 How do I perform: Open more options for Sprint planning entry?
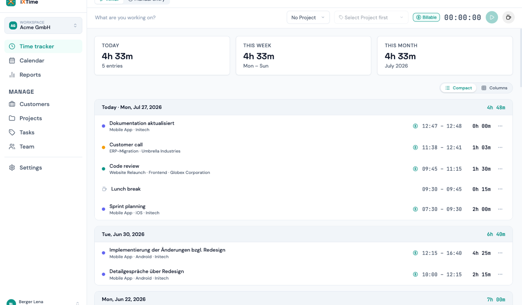(500, 209)
